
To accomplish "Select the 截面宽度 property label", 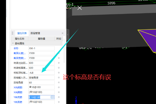I will click(x=20, y=58).
